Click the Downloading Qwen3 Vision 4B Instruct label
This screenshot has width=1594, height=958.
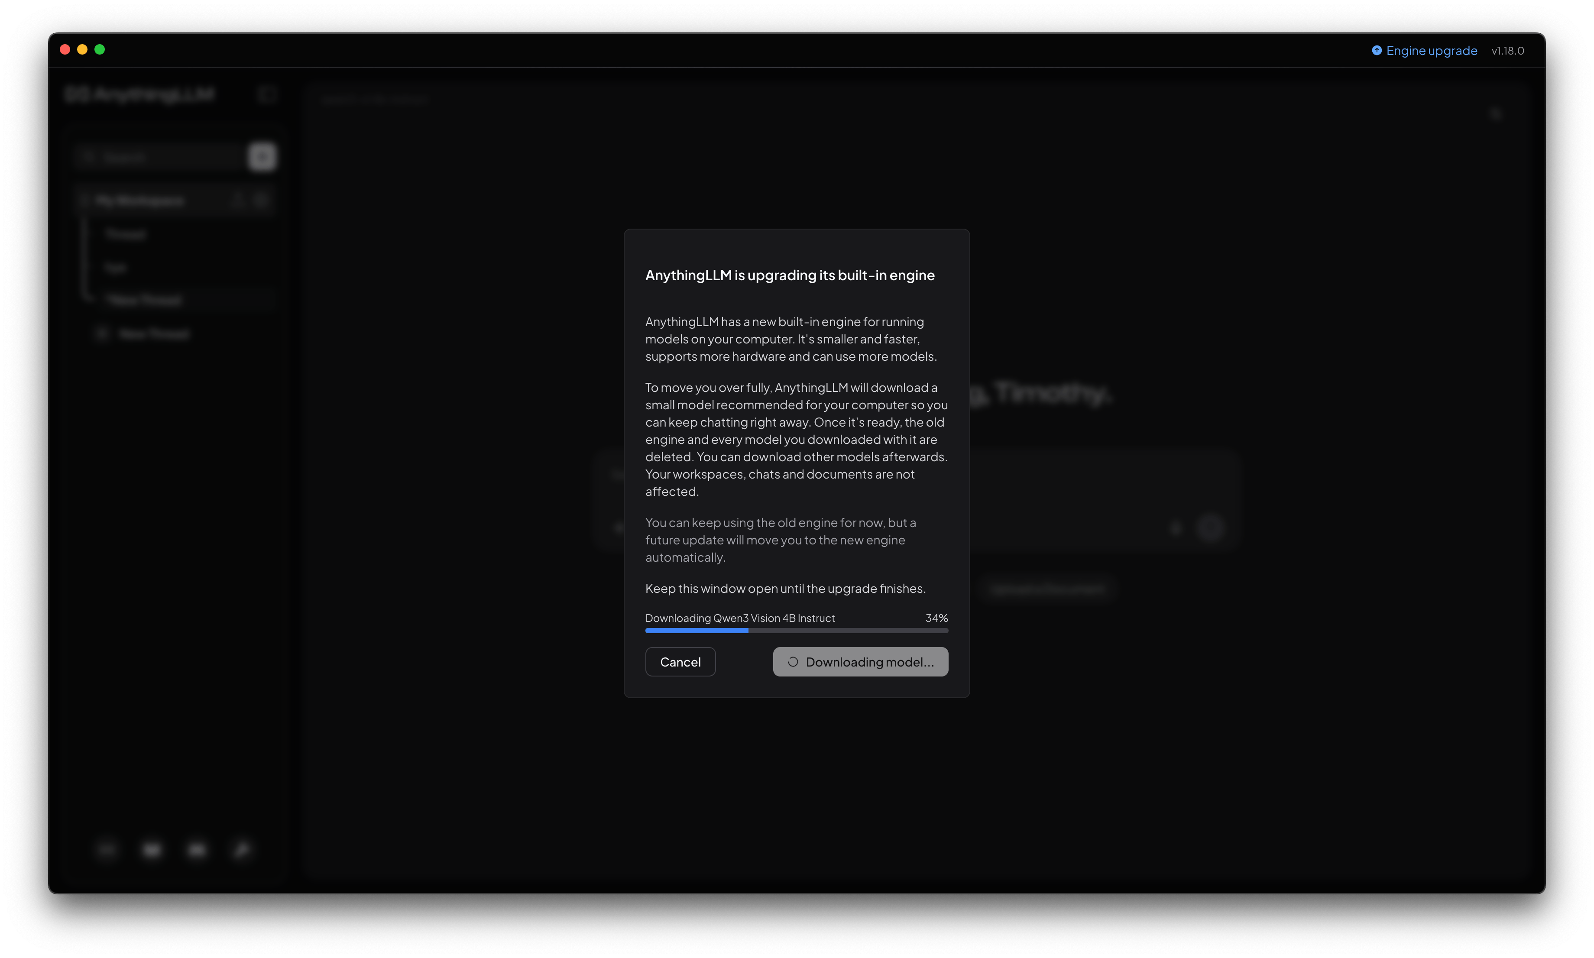(740, 618)
